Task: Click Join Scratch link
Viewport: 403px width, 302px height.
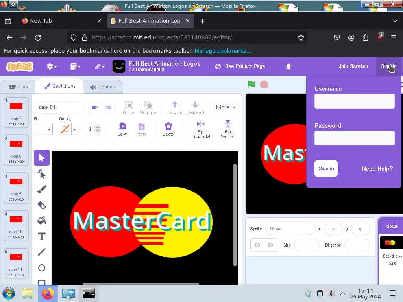Action: pyautogui.click(x=353, y=66)
